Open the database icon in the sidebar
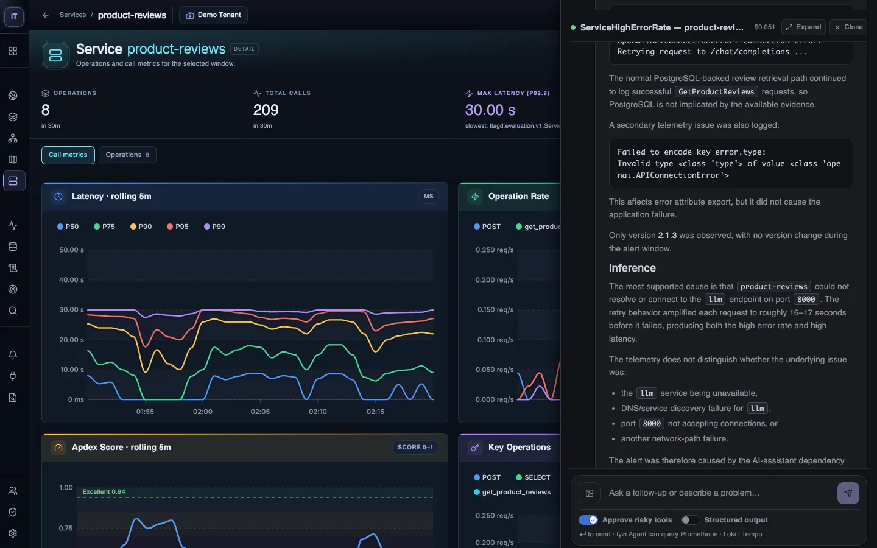This screenshot has width=877, height=548. pos(13,247)
